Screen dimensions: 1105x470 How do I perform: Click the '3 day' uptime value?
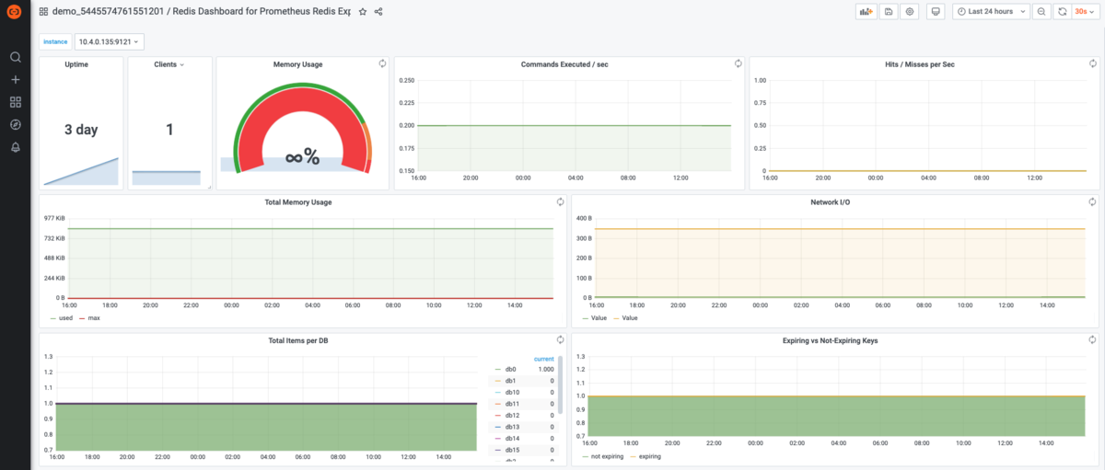(x=81, y=130)
